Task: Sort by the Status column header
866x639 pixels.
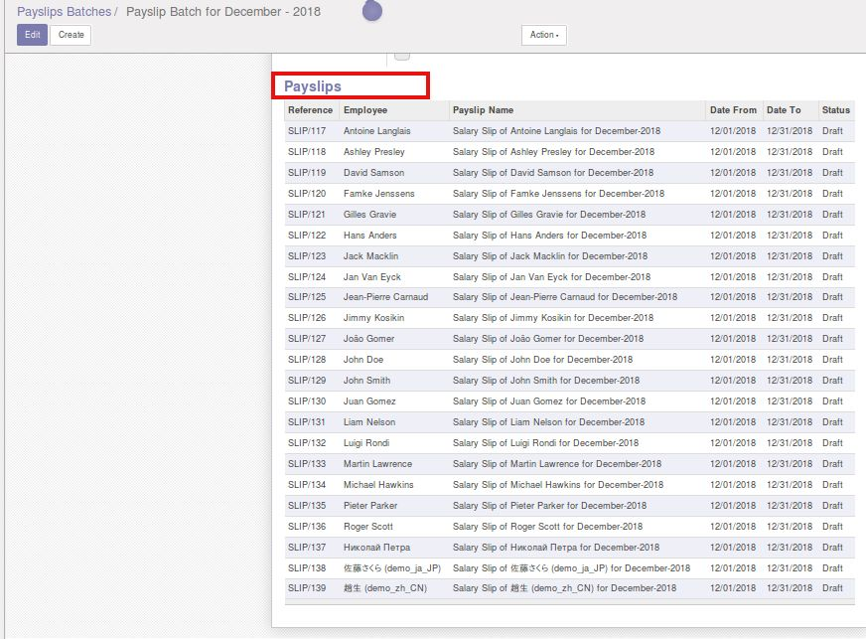Action: coord(835,110)
